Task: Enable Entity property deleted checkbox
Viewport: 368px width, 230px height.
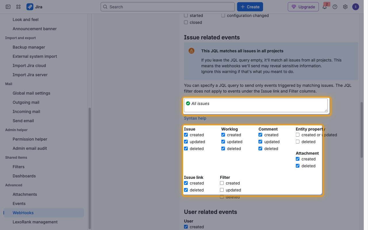Action: (x=298, y=141)
